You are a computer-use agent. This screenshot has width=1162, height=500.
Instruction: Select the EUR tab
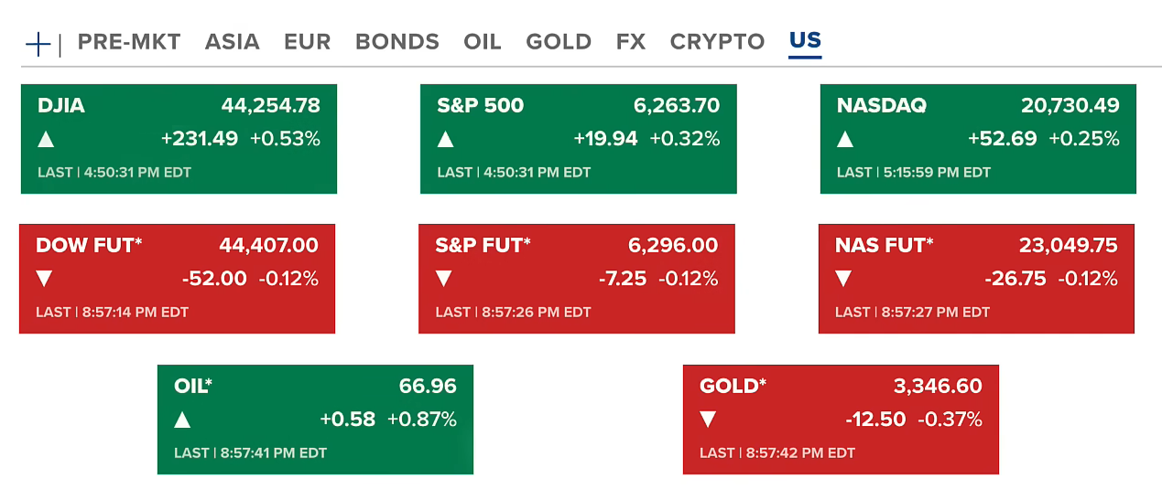pyautogui.click(x=308, y=42)
